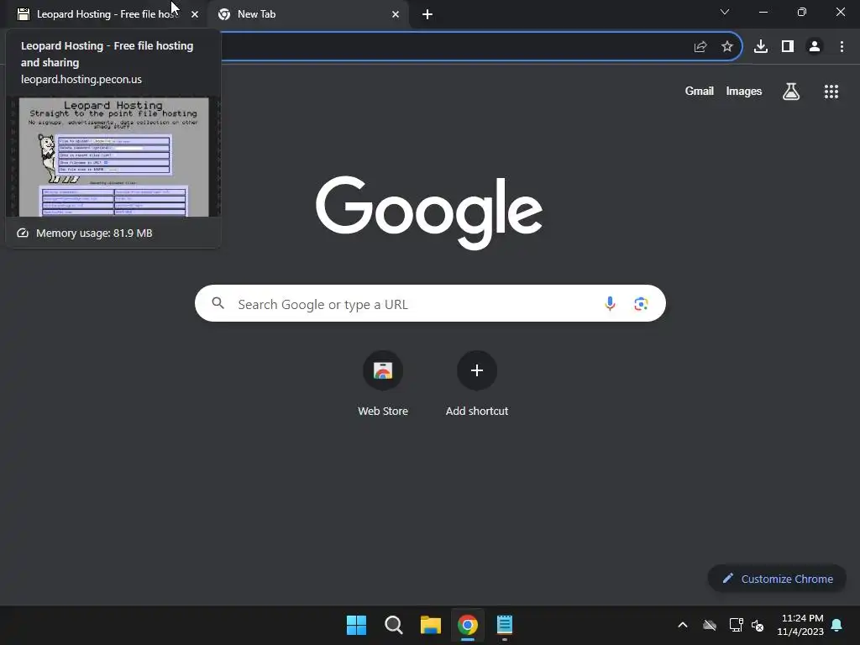This screenshot has height=645, width=860.
Task: Open the Google apps grid
Action: point(831,92)
